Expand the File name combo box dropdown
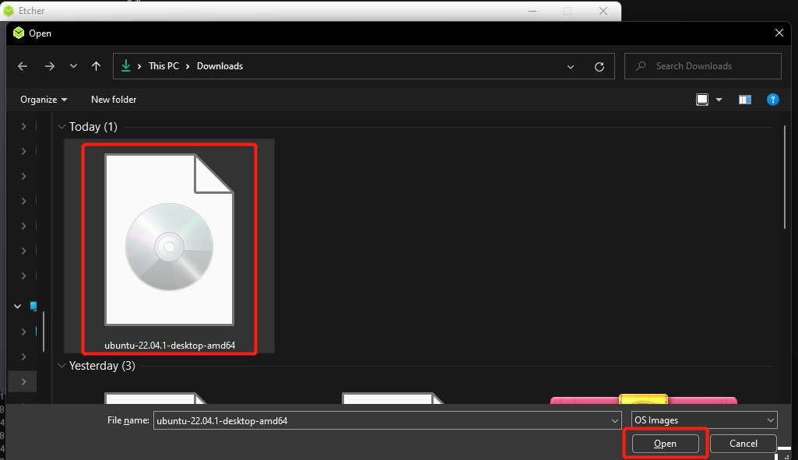 click(x=615, y=421)
